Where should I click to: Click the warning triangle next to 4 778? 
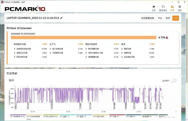pos(167,37)
